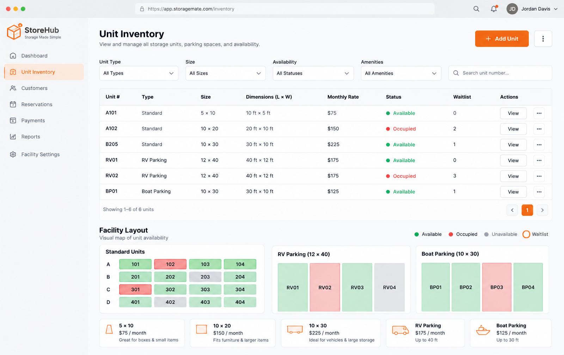Expand the All Statuses dropdown
This screenshot has width=564, height=355.
click(313, 73)
